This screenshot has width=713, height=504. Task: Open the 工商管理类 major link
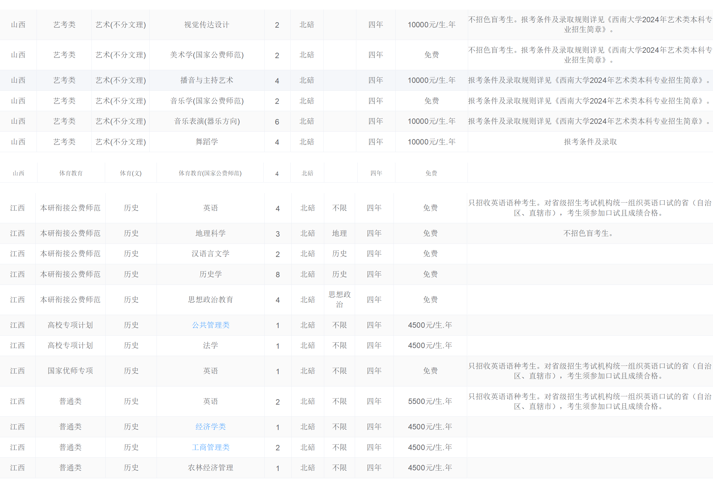(x=211, y=447)
